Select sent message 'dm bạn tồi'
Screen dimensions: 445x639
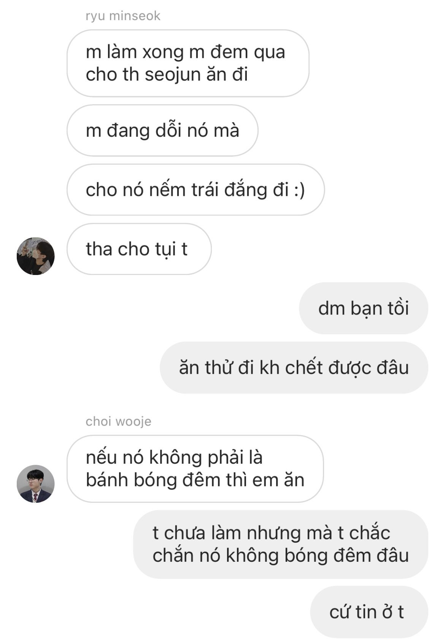363,308
